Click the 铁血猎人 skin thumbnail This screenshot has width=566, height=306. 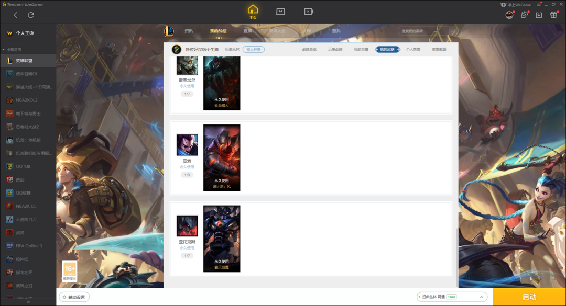[222, 83]
